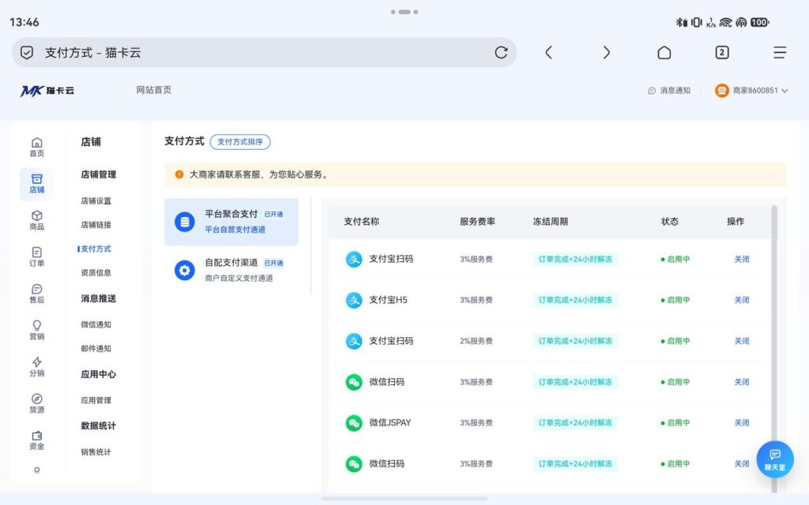809x505 pixels.
Task: Open the browser hamburger menu
Action: (x=780, y=53)
